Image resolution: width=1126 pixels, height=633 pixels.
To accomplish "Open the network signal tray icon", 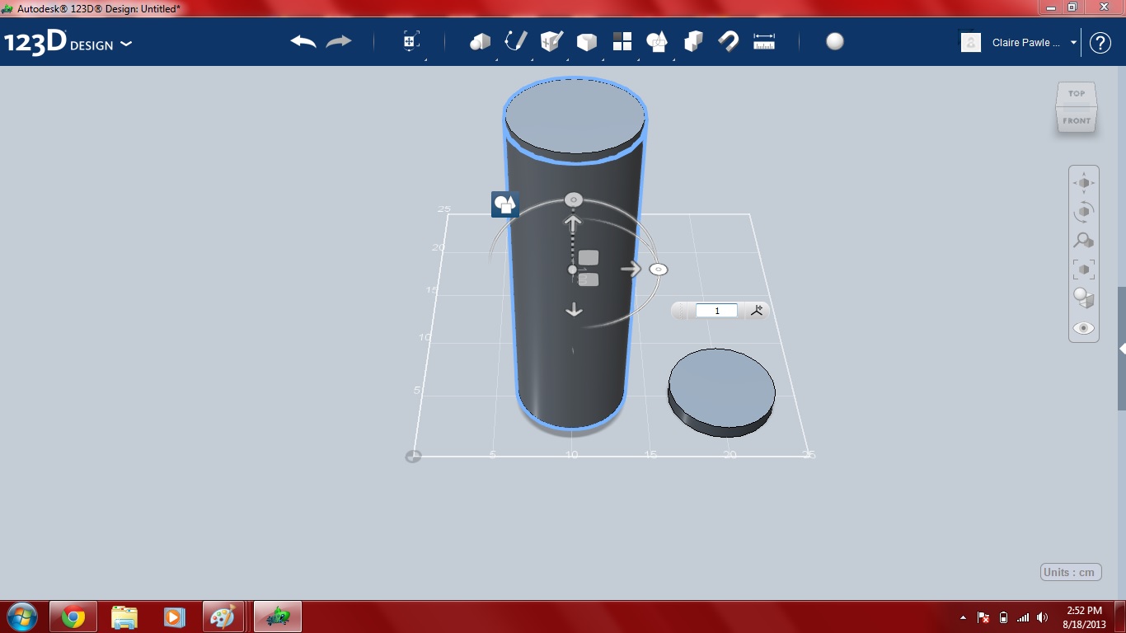I will click(x=1023, y=617).
